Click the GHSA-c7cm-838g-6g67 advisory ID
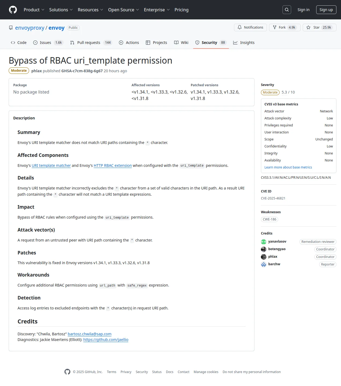 click(82, 71)
